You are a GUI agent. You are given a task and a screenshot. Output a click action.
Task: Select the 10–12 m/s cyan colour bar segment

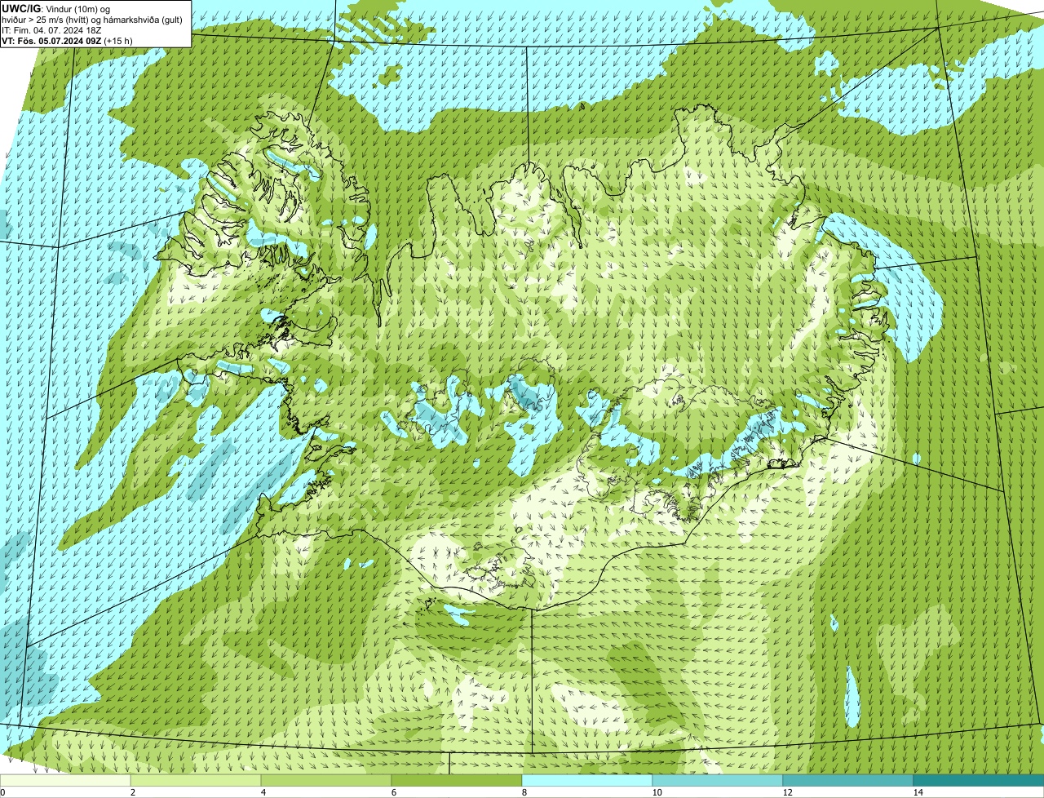[718, 780]
